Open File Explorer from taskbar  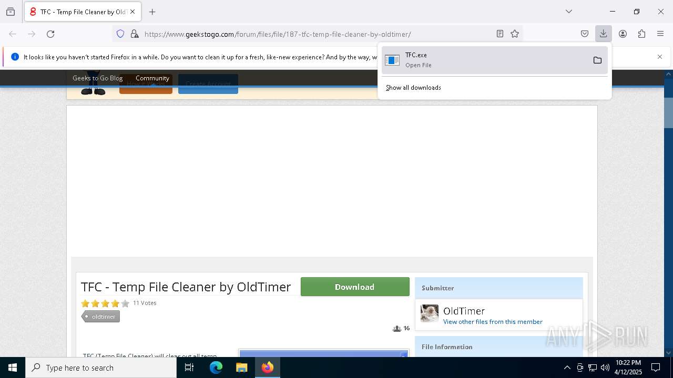click(x=241, y=367)
